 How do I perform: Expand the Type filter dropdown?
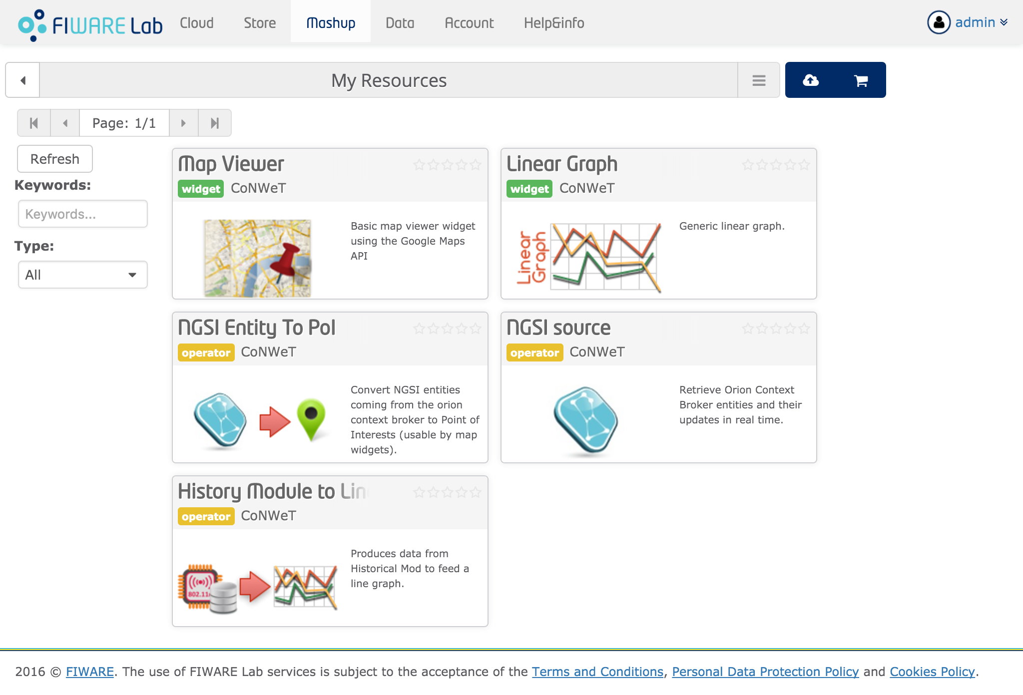[82, 275]
